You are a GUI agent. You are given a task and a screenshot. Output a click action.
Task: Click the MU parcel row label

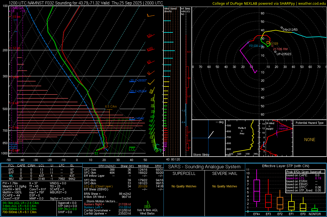point(11,179)
